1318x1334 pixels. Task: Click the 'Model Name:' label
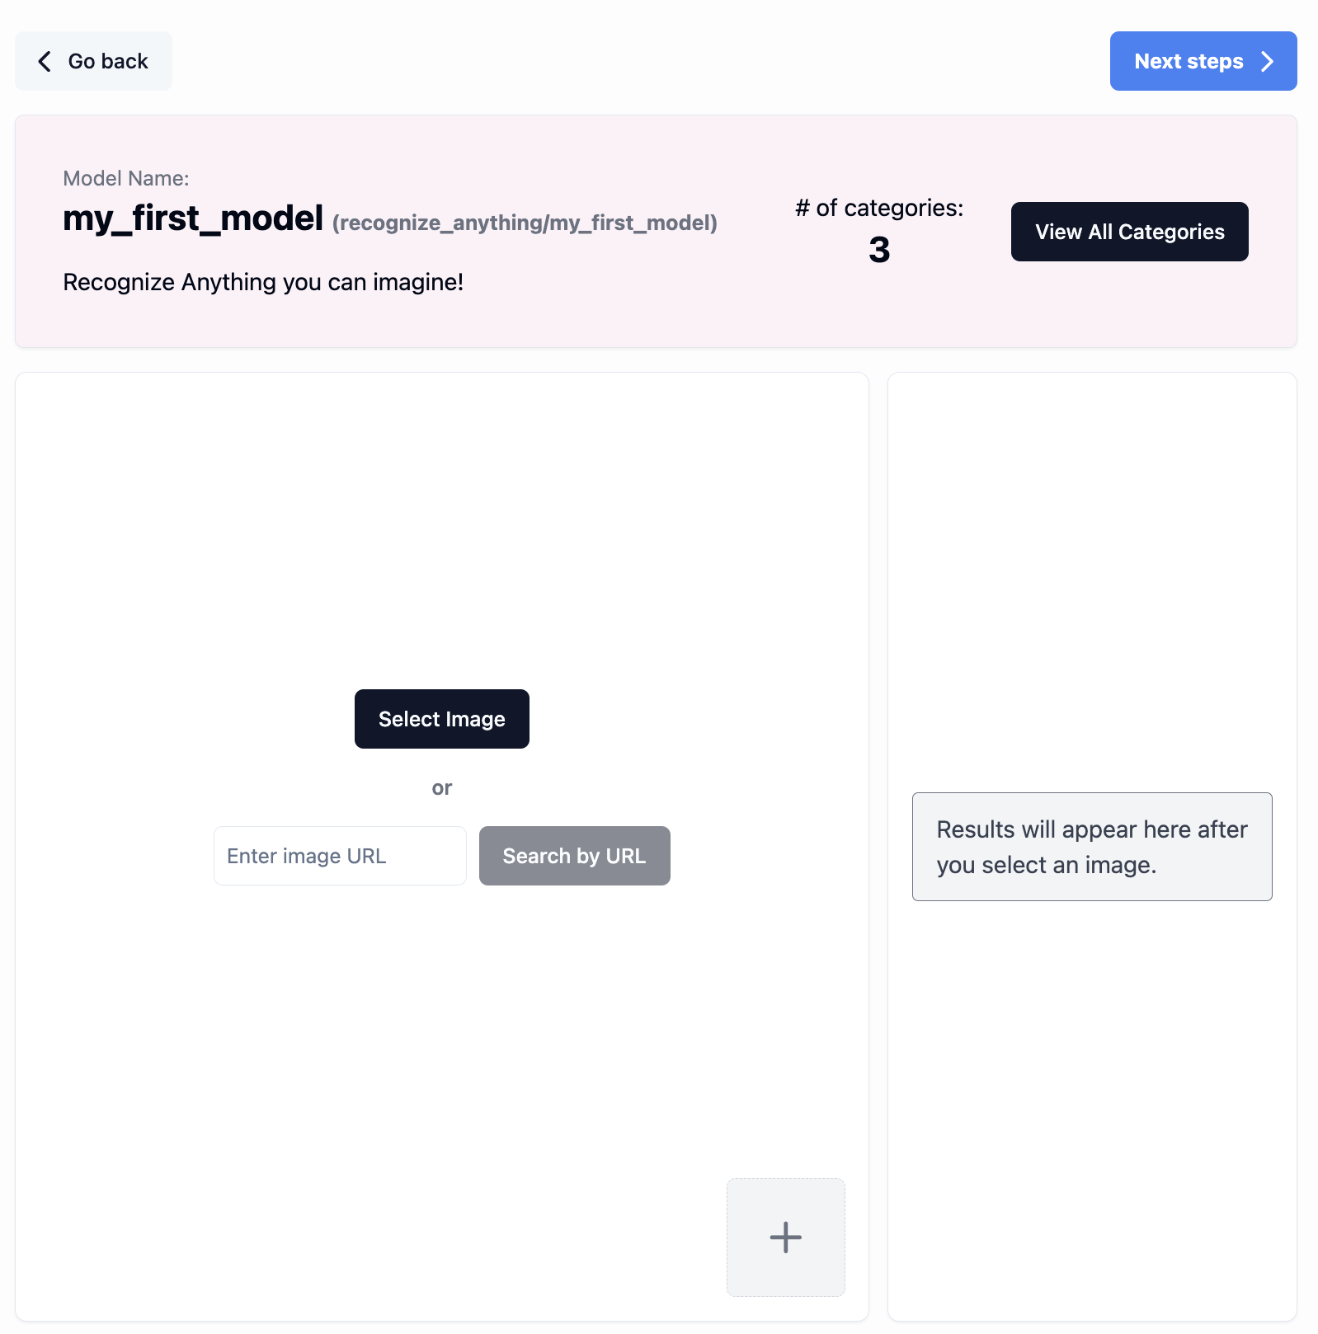pos(126,178)
